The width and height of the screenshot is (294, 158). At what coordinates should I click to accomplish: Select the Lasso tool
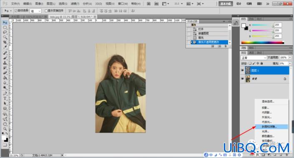[x=5, y=33]
